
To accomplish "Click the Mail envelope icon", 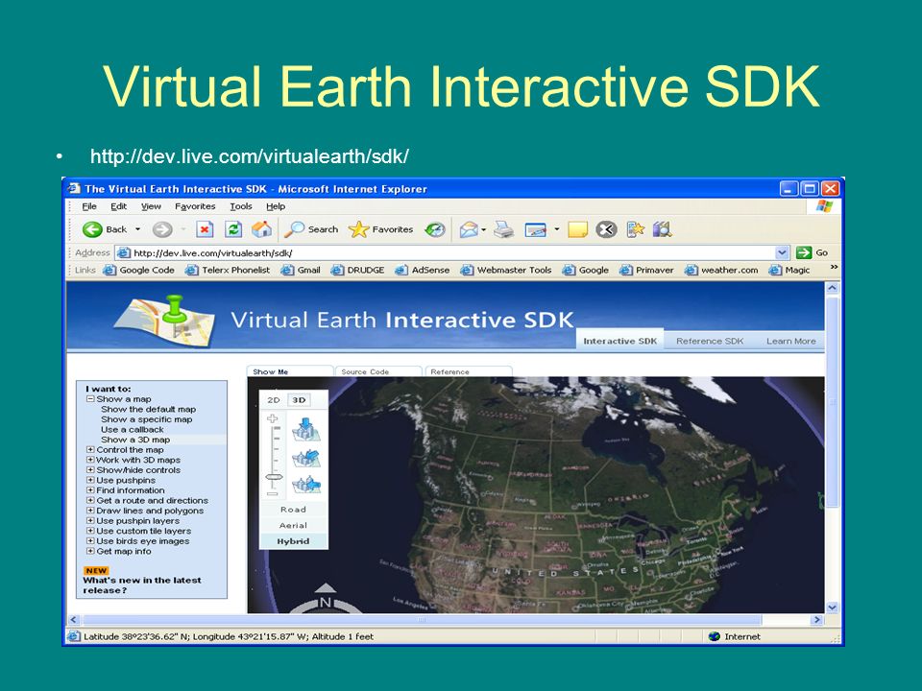I will (x=469, y=229).
